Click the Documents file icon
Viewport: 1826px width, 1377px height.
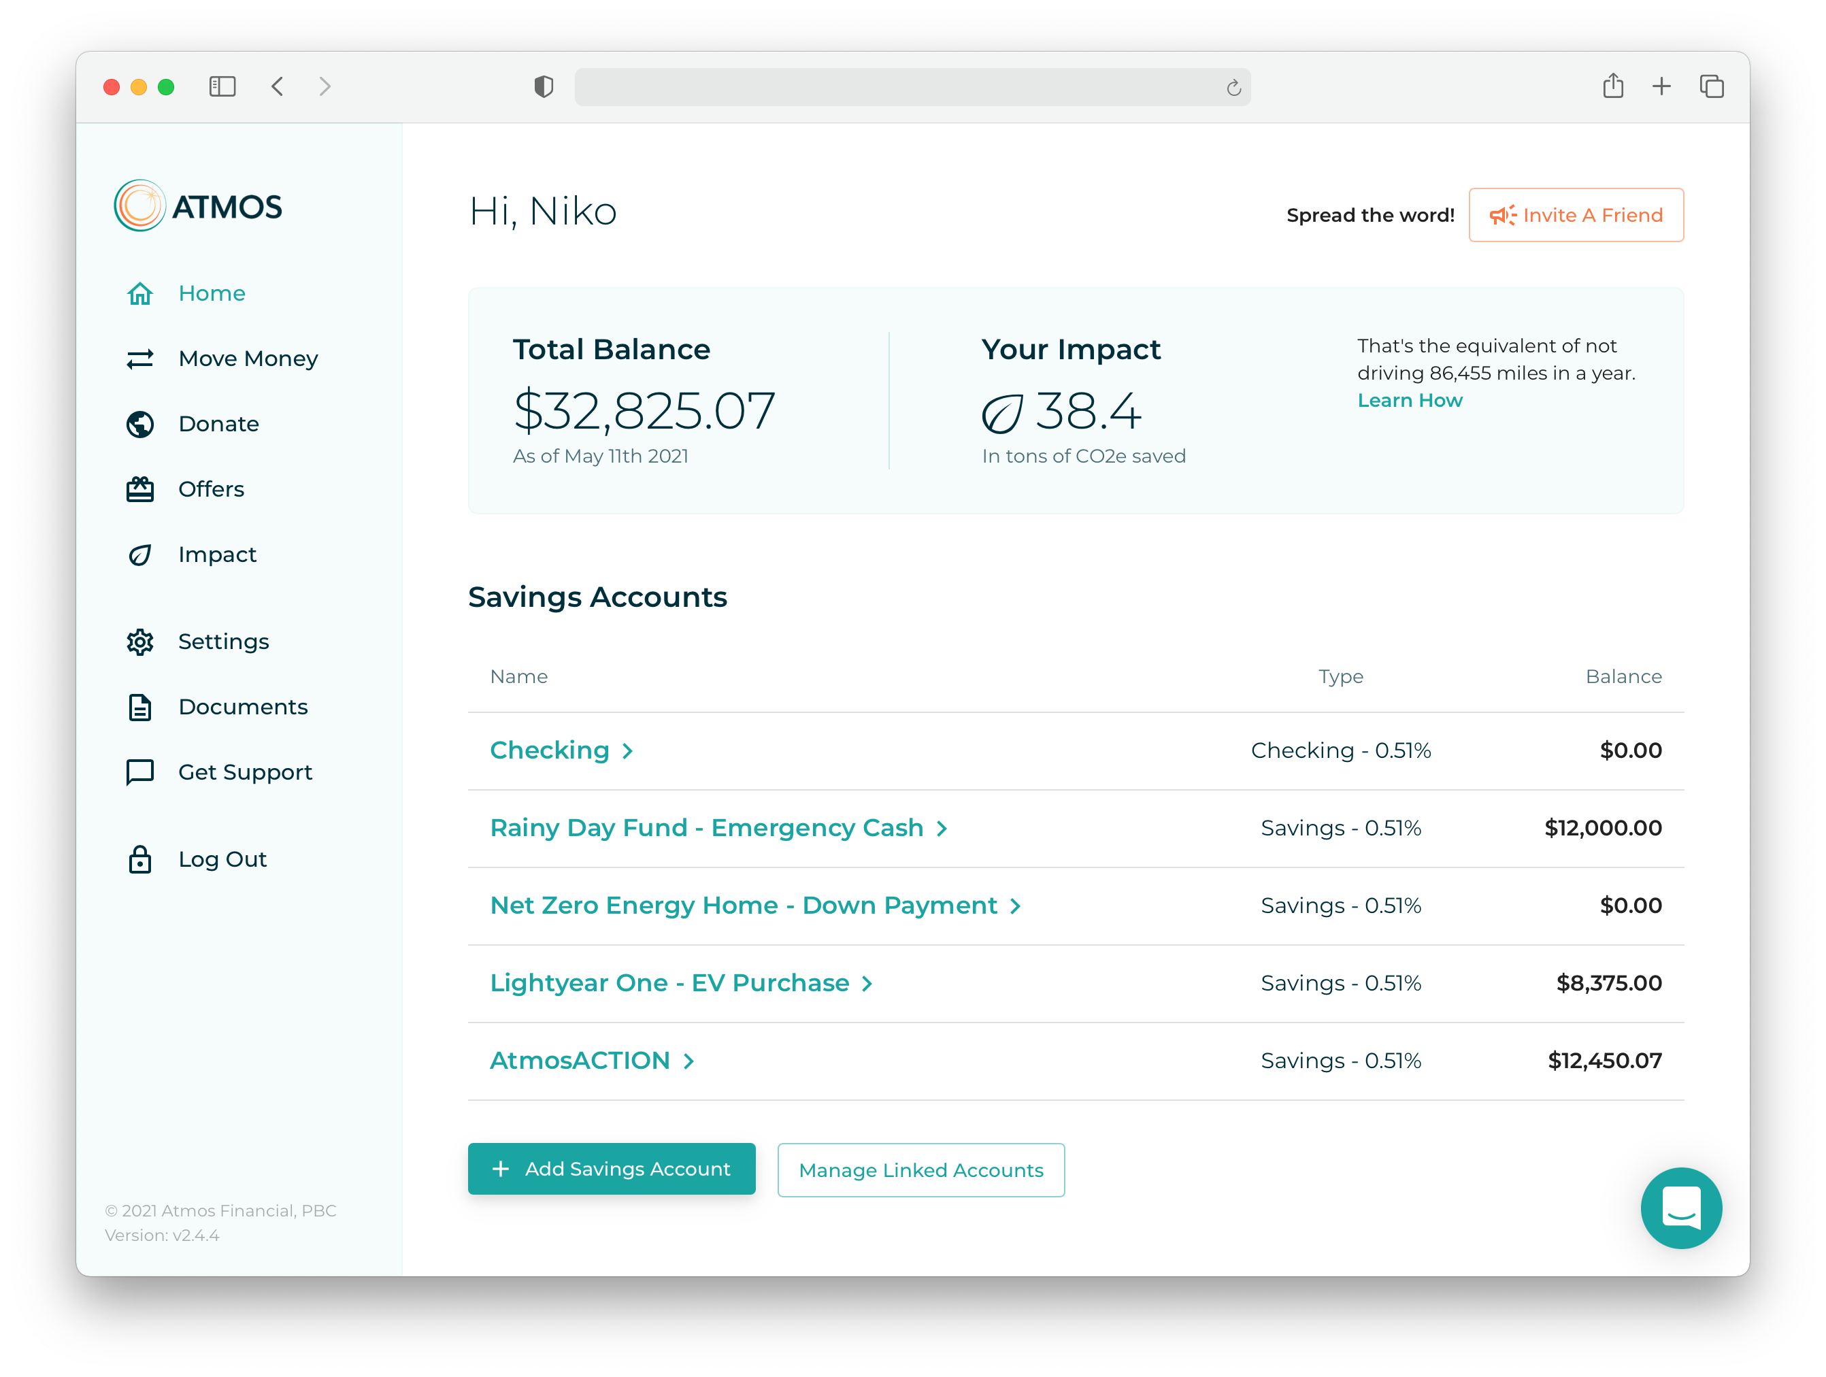pyautogui.click(x=139, y=708)
